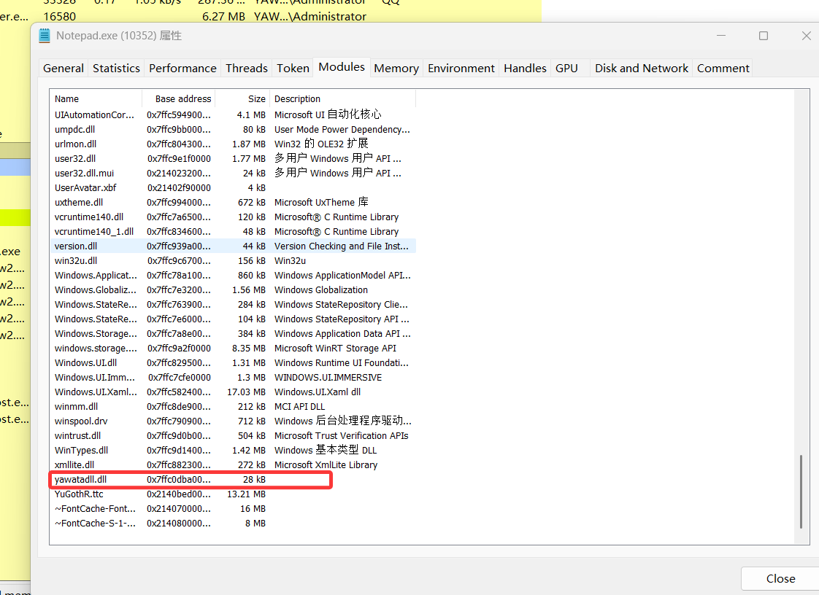Select the UIAutomationCor... module row

(x=233, y=114)
